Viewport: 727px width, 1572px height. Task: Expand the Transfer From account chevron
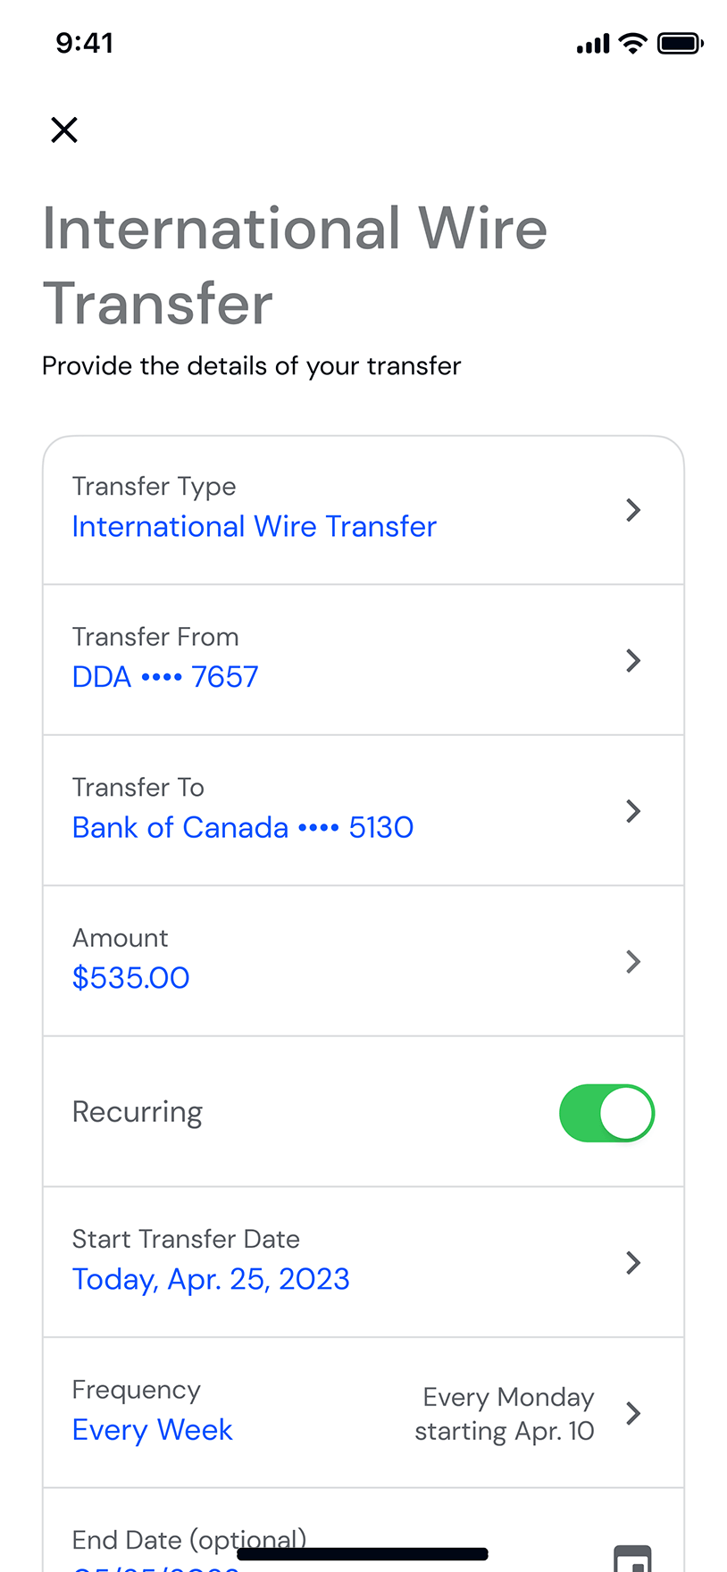633,661
